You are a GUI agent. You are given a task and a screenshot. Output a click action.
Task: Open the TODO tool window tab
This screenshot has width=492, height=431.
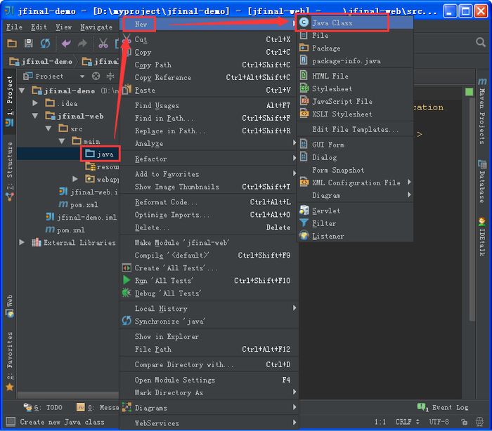tap(44, 407)
